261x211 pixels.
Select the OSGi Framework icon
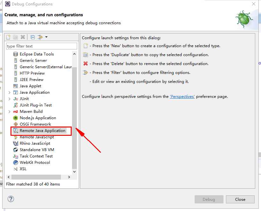click(x=16, y=124)
